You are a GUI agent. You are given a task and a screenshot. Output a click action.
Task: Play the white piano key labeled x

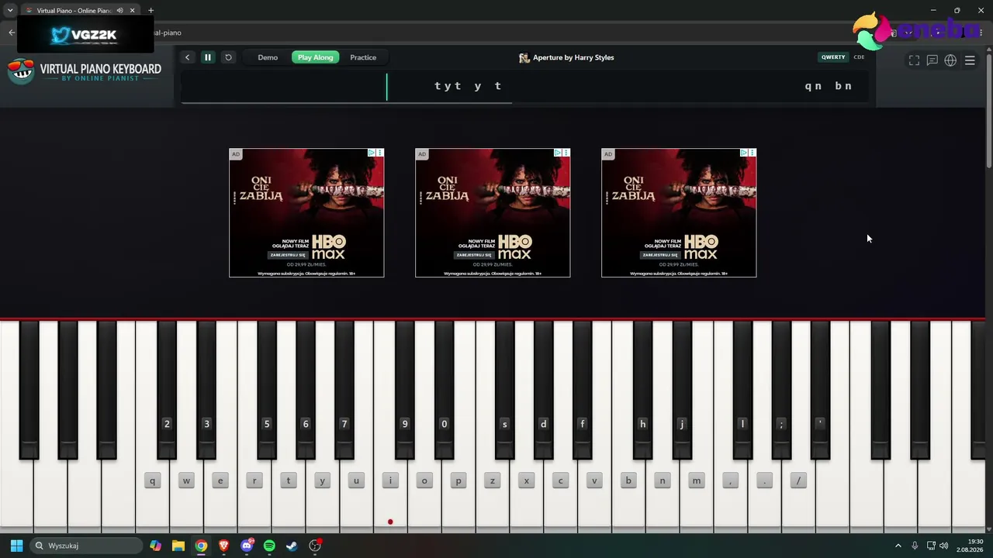click(x=527, y=480)
